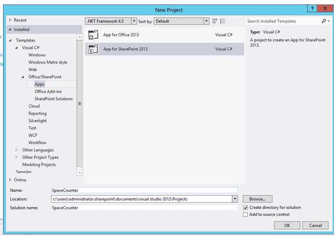Expand the Recent section
This screenshot has height=236, width=334.
click(x=10, y=20)
